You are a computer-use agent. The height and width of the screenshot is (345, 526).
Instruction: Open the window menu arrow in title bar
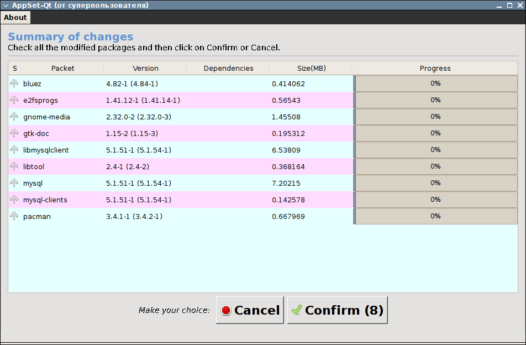pyautogui.click(x=6, y=6)
